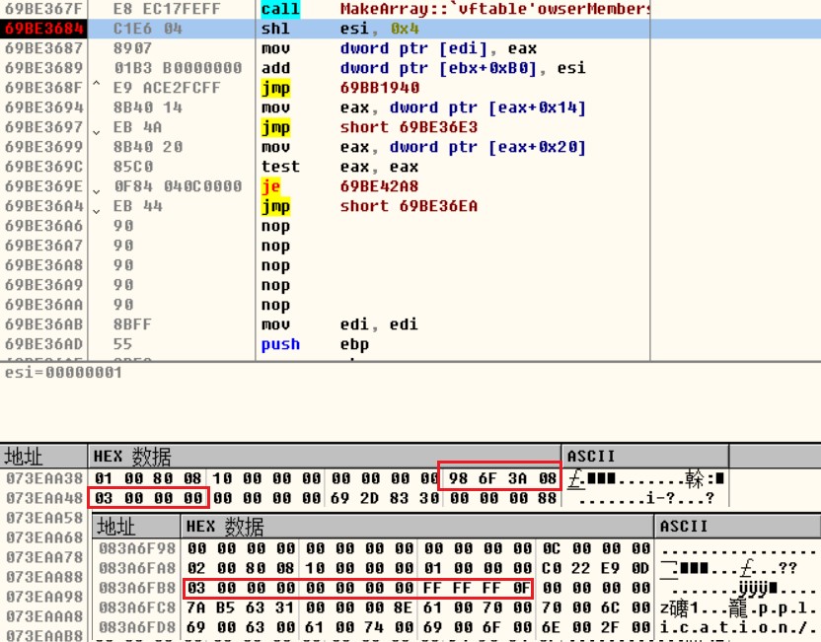Click the down-jump arrow marker at 69BE3697
The image size is (821, 642).
click(x=97, y=130)
